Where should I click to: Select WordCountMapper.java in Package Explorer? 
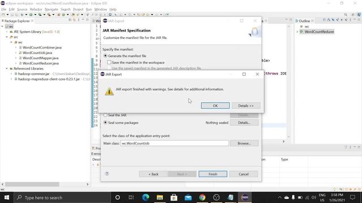point(40,58)
